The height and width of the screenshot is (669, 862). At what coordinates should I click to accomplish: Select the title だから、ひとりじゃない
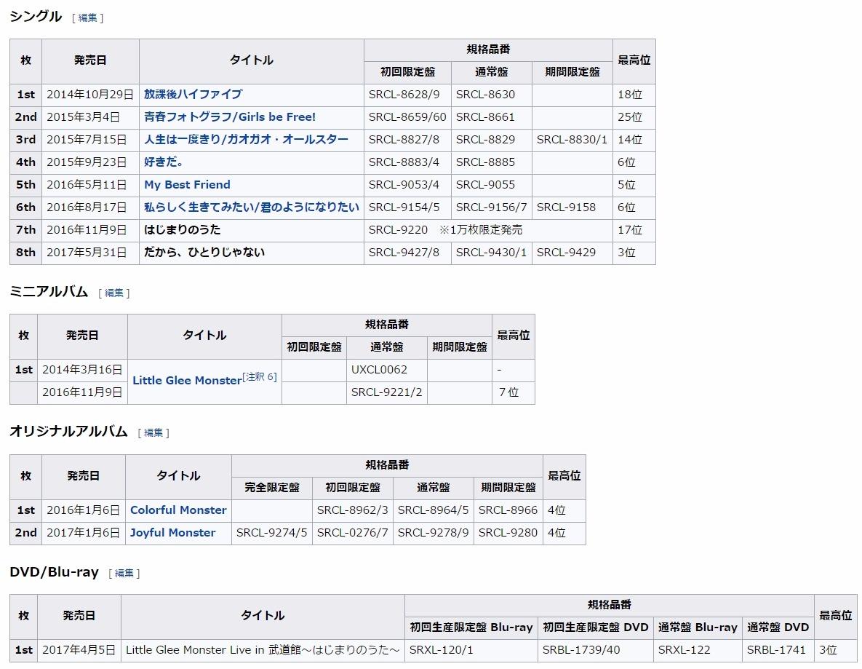[204, 252]
